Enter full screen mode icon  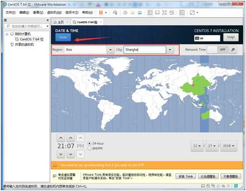(164, 13)
